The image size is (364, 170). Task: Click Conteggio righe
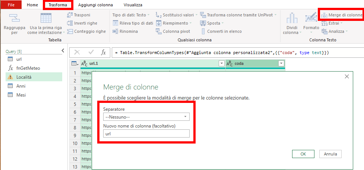[86, 31]
